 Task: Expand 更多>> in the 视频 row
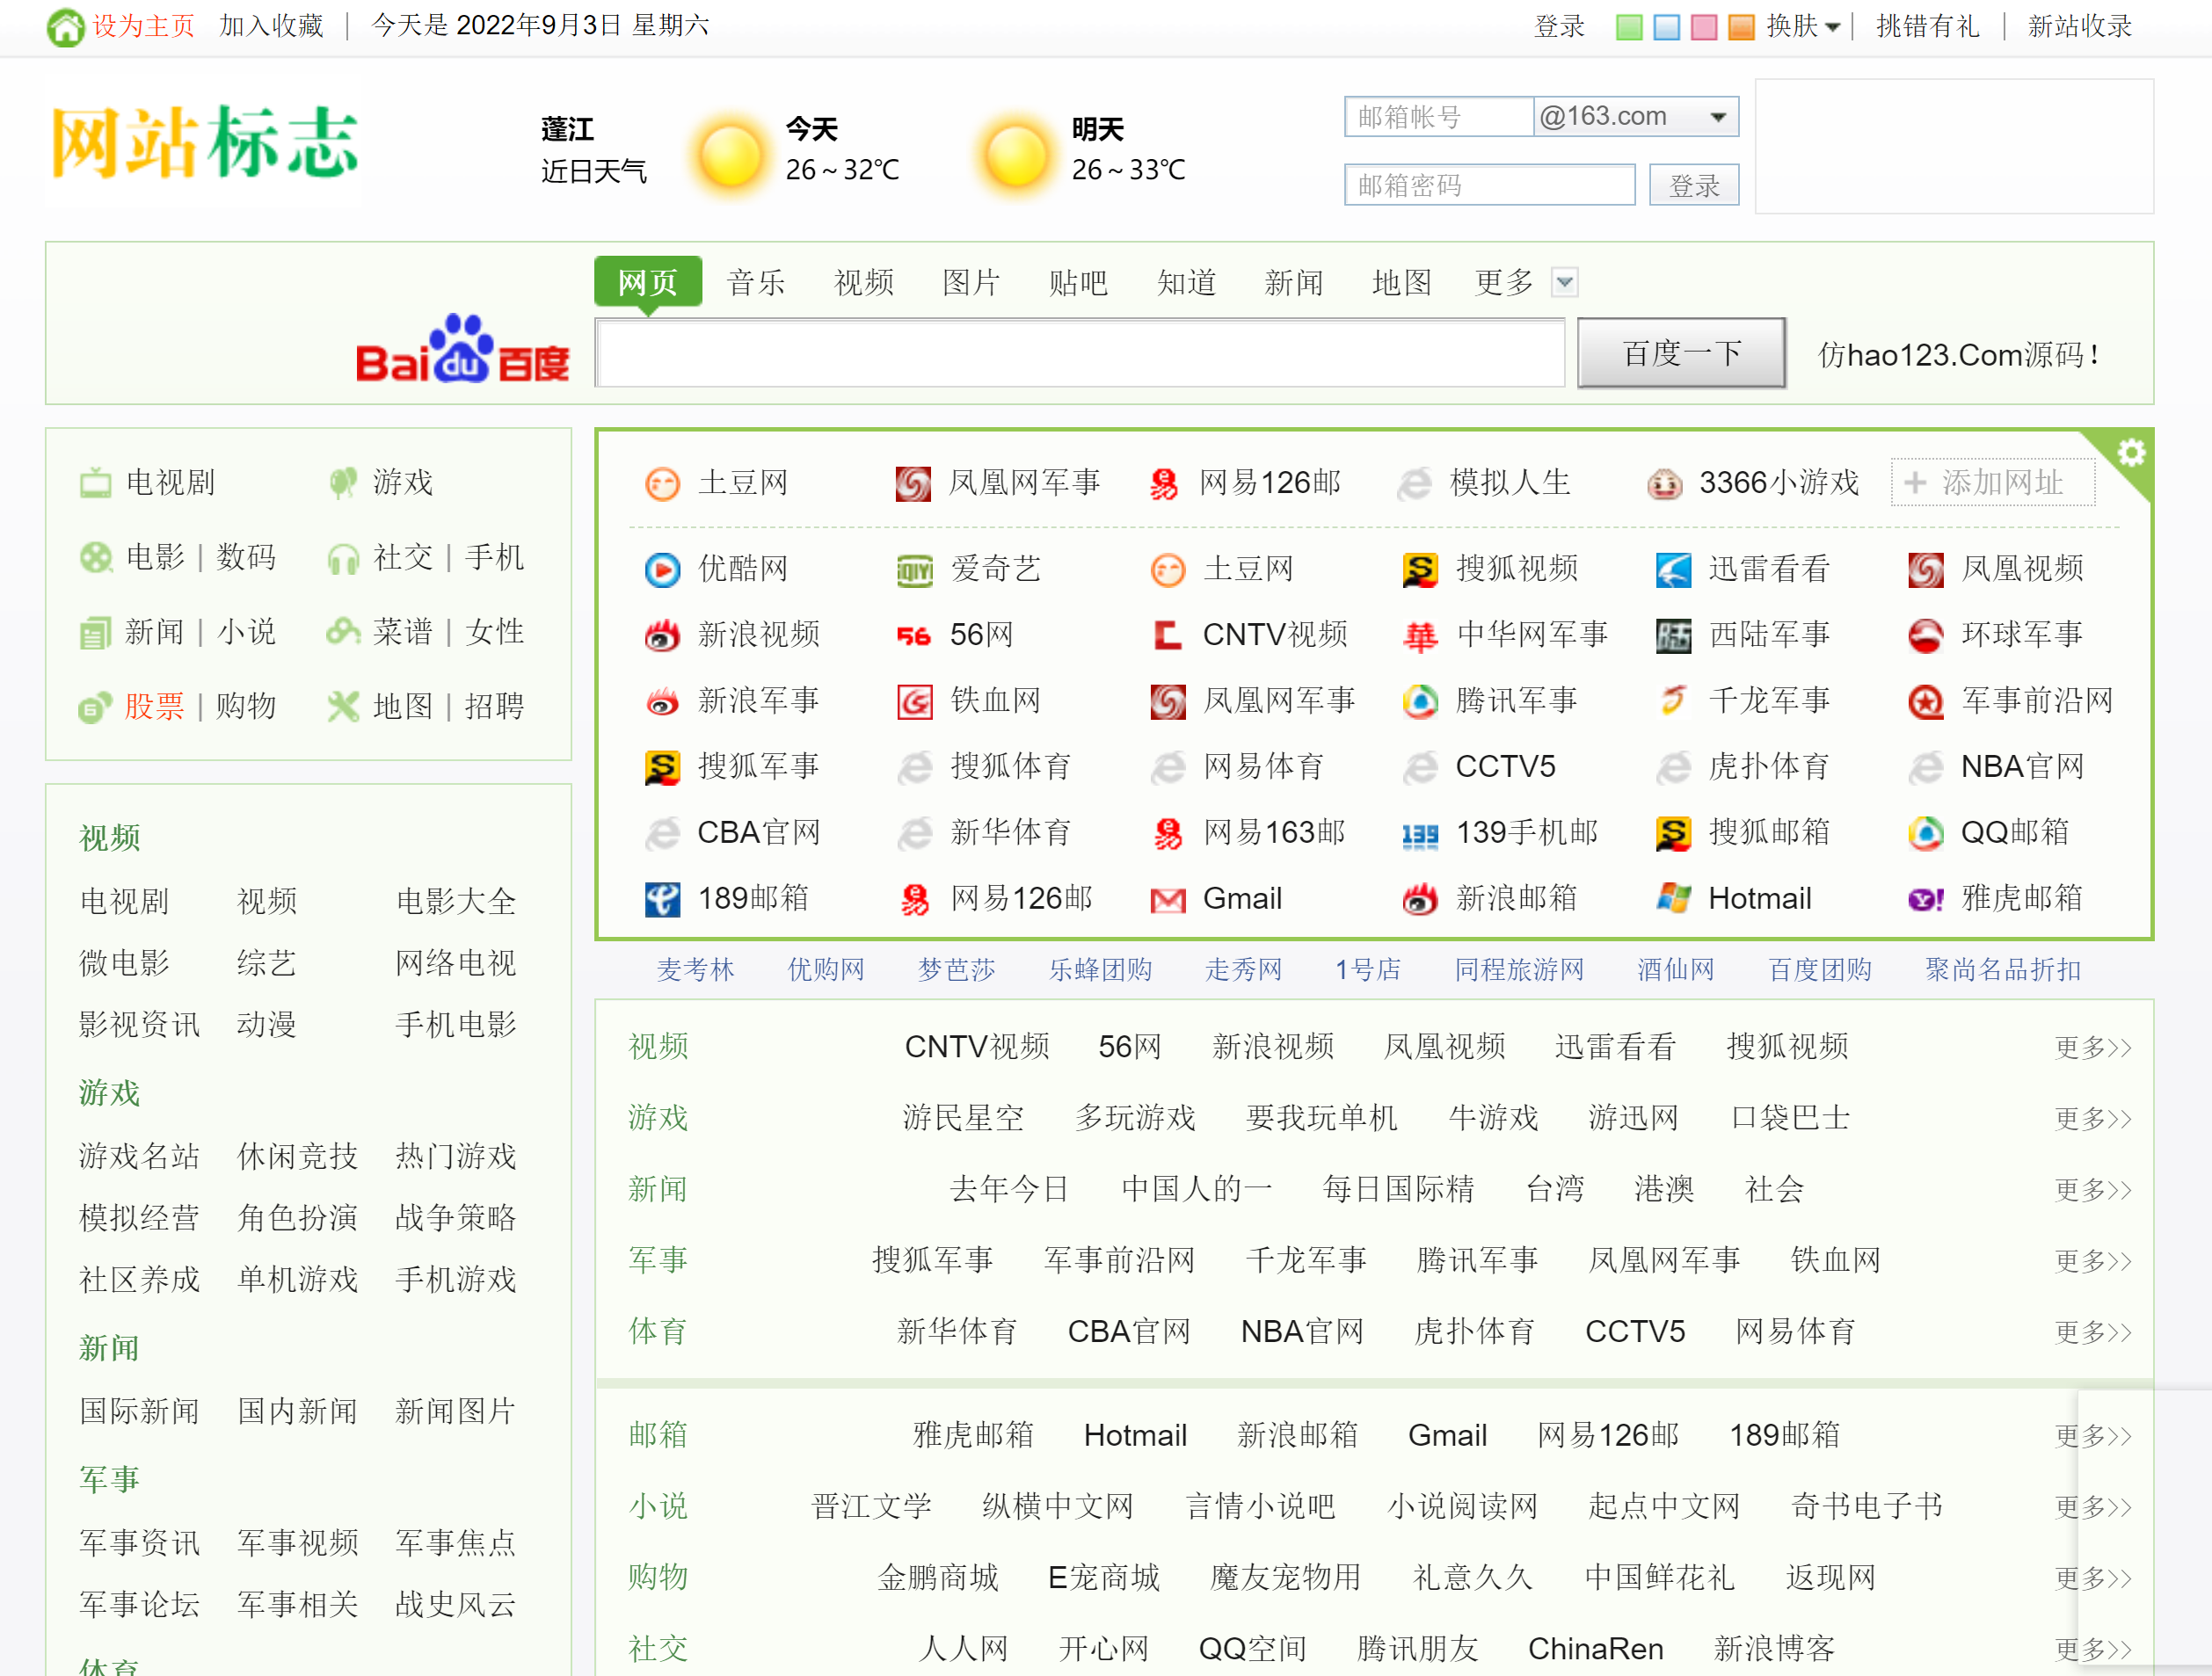click(x=2093, y=1048)
